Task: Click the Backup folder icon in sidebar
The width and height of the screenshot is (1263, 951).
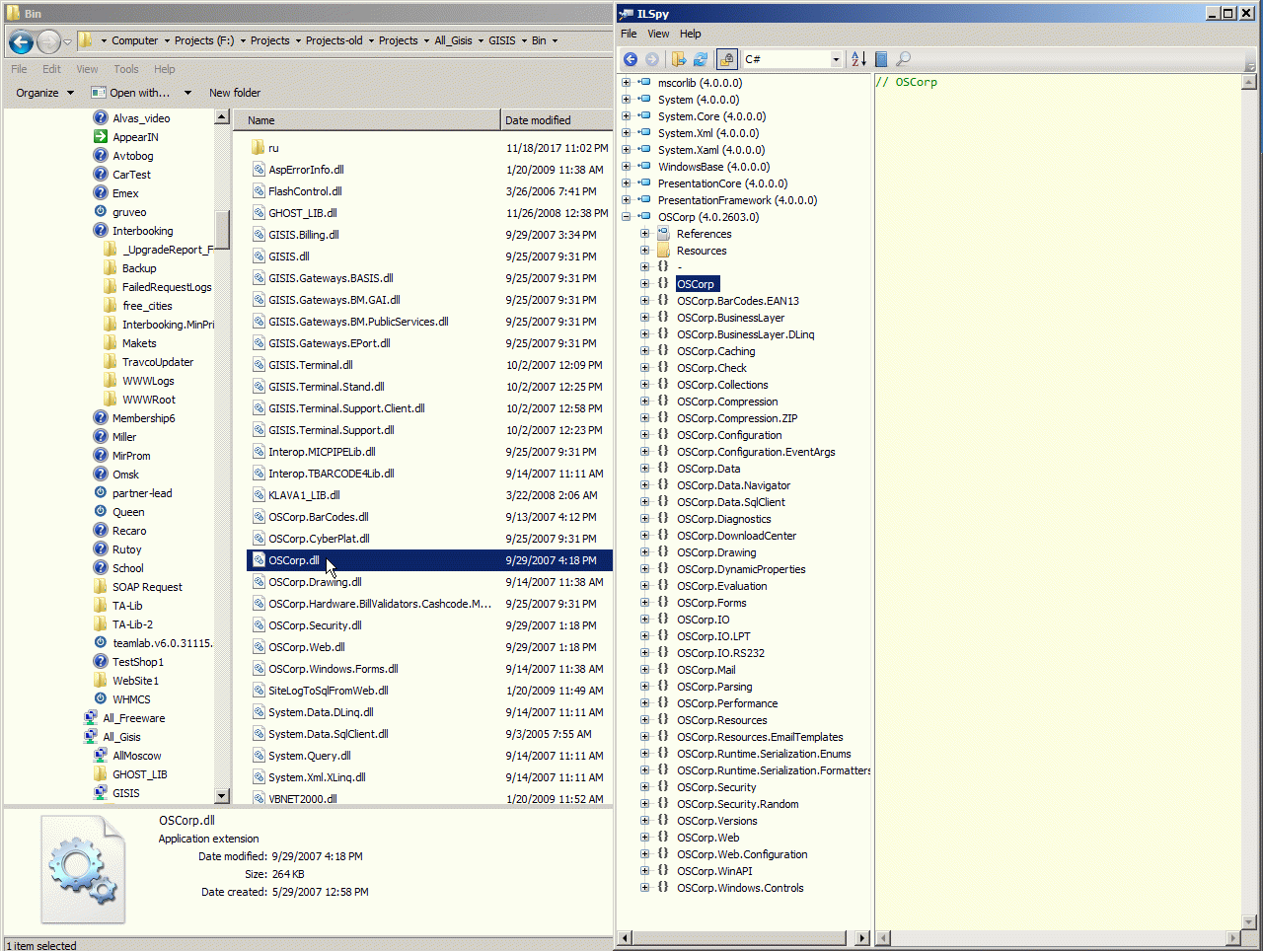Action: click(111, 268)
